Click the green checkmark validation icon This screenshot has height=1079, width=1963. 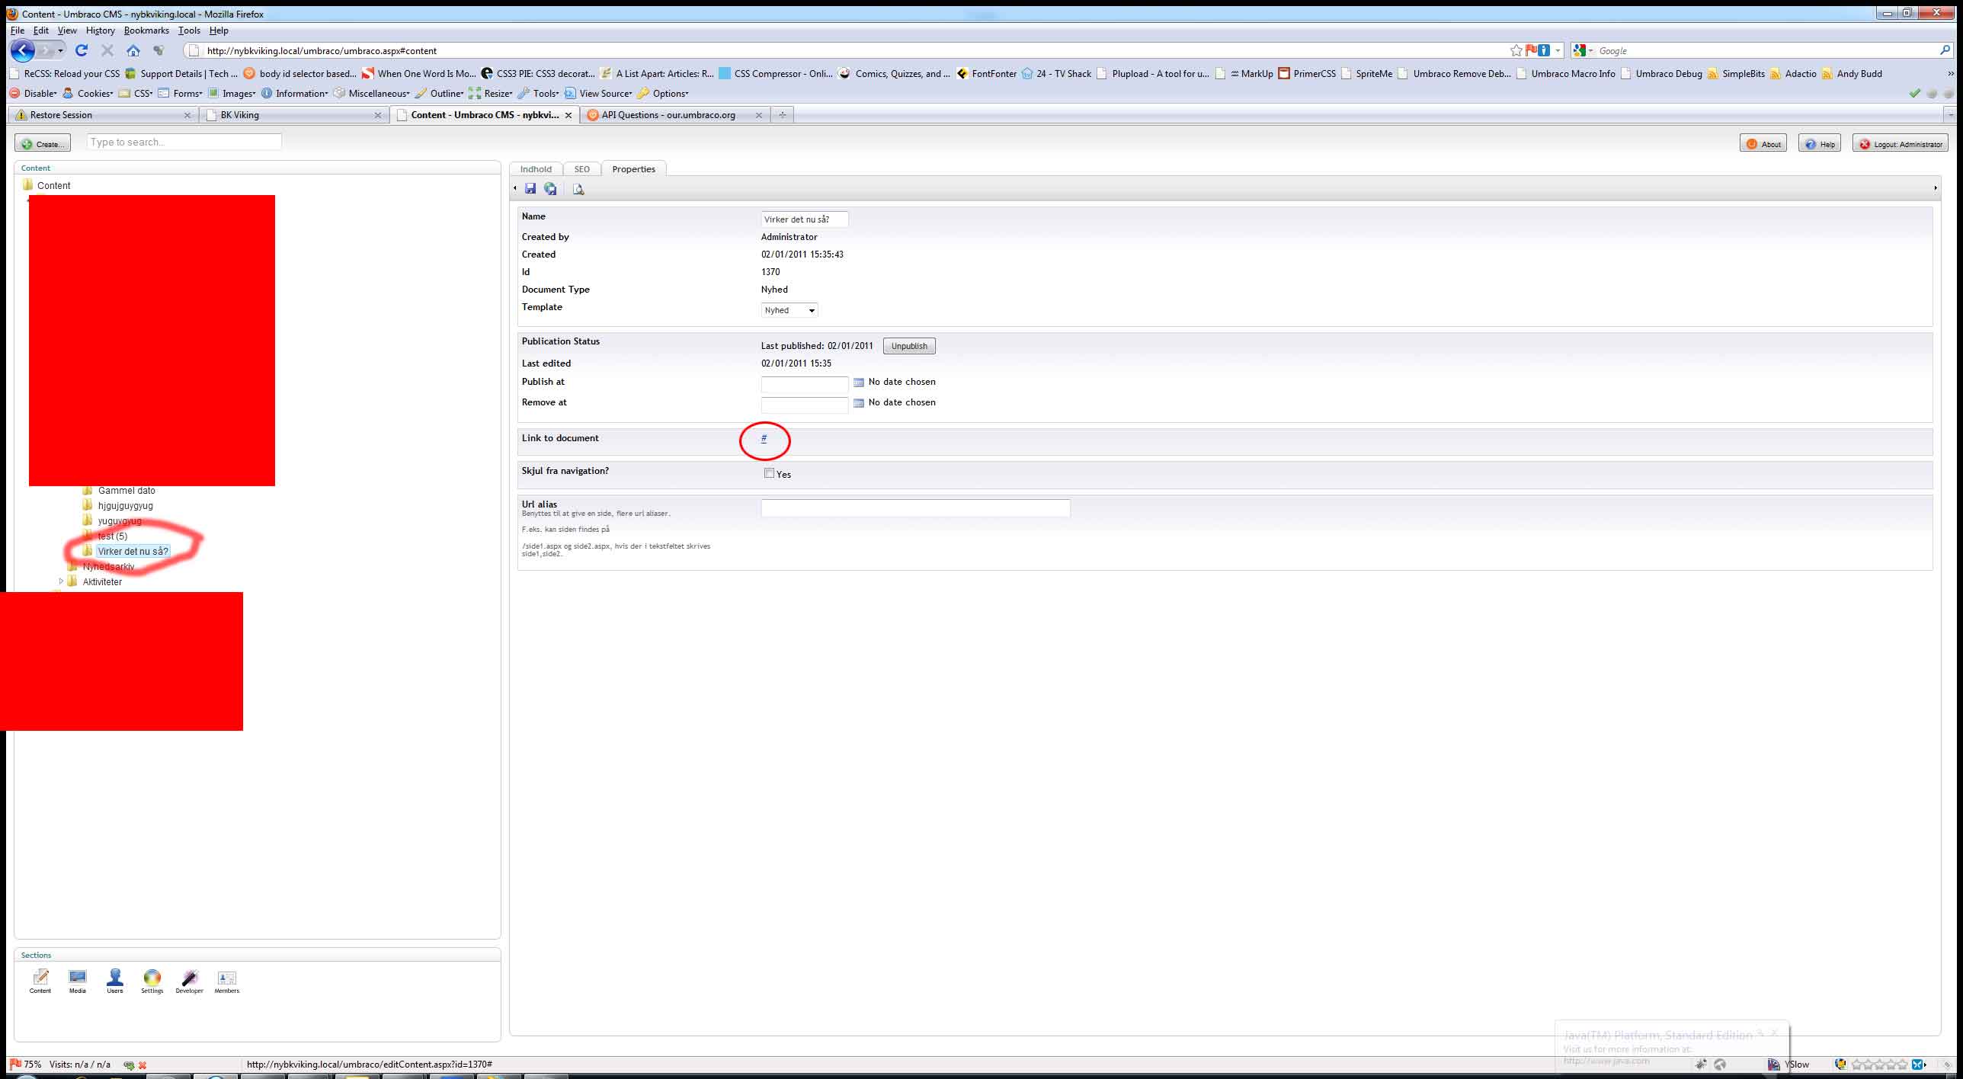(1914, 93)
